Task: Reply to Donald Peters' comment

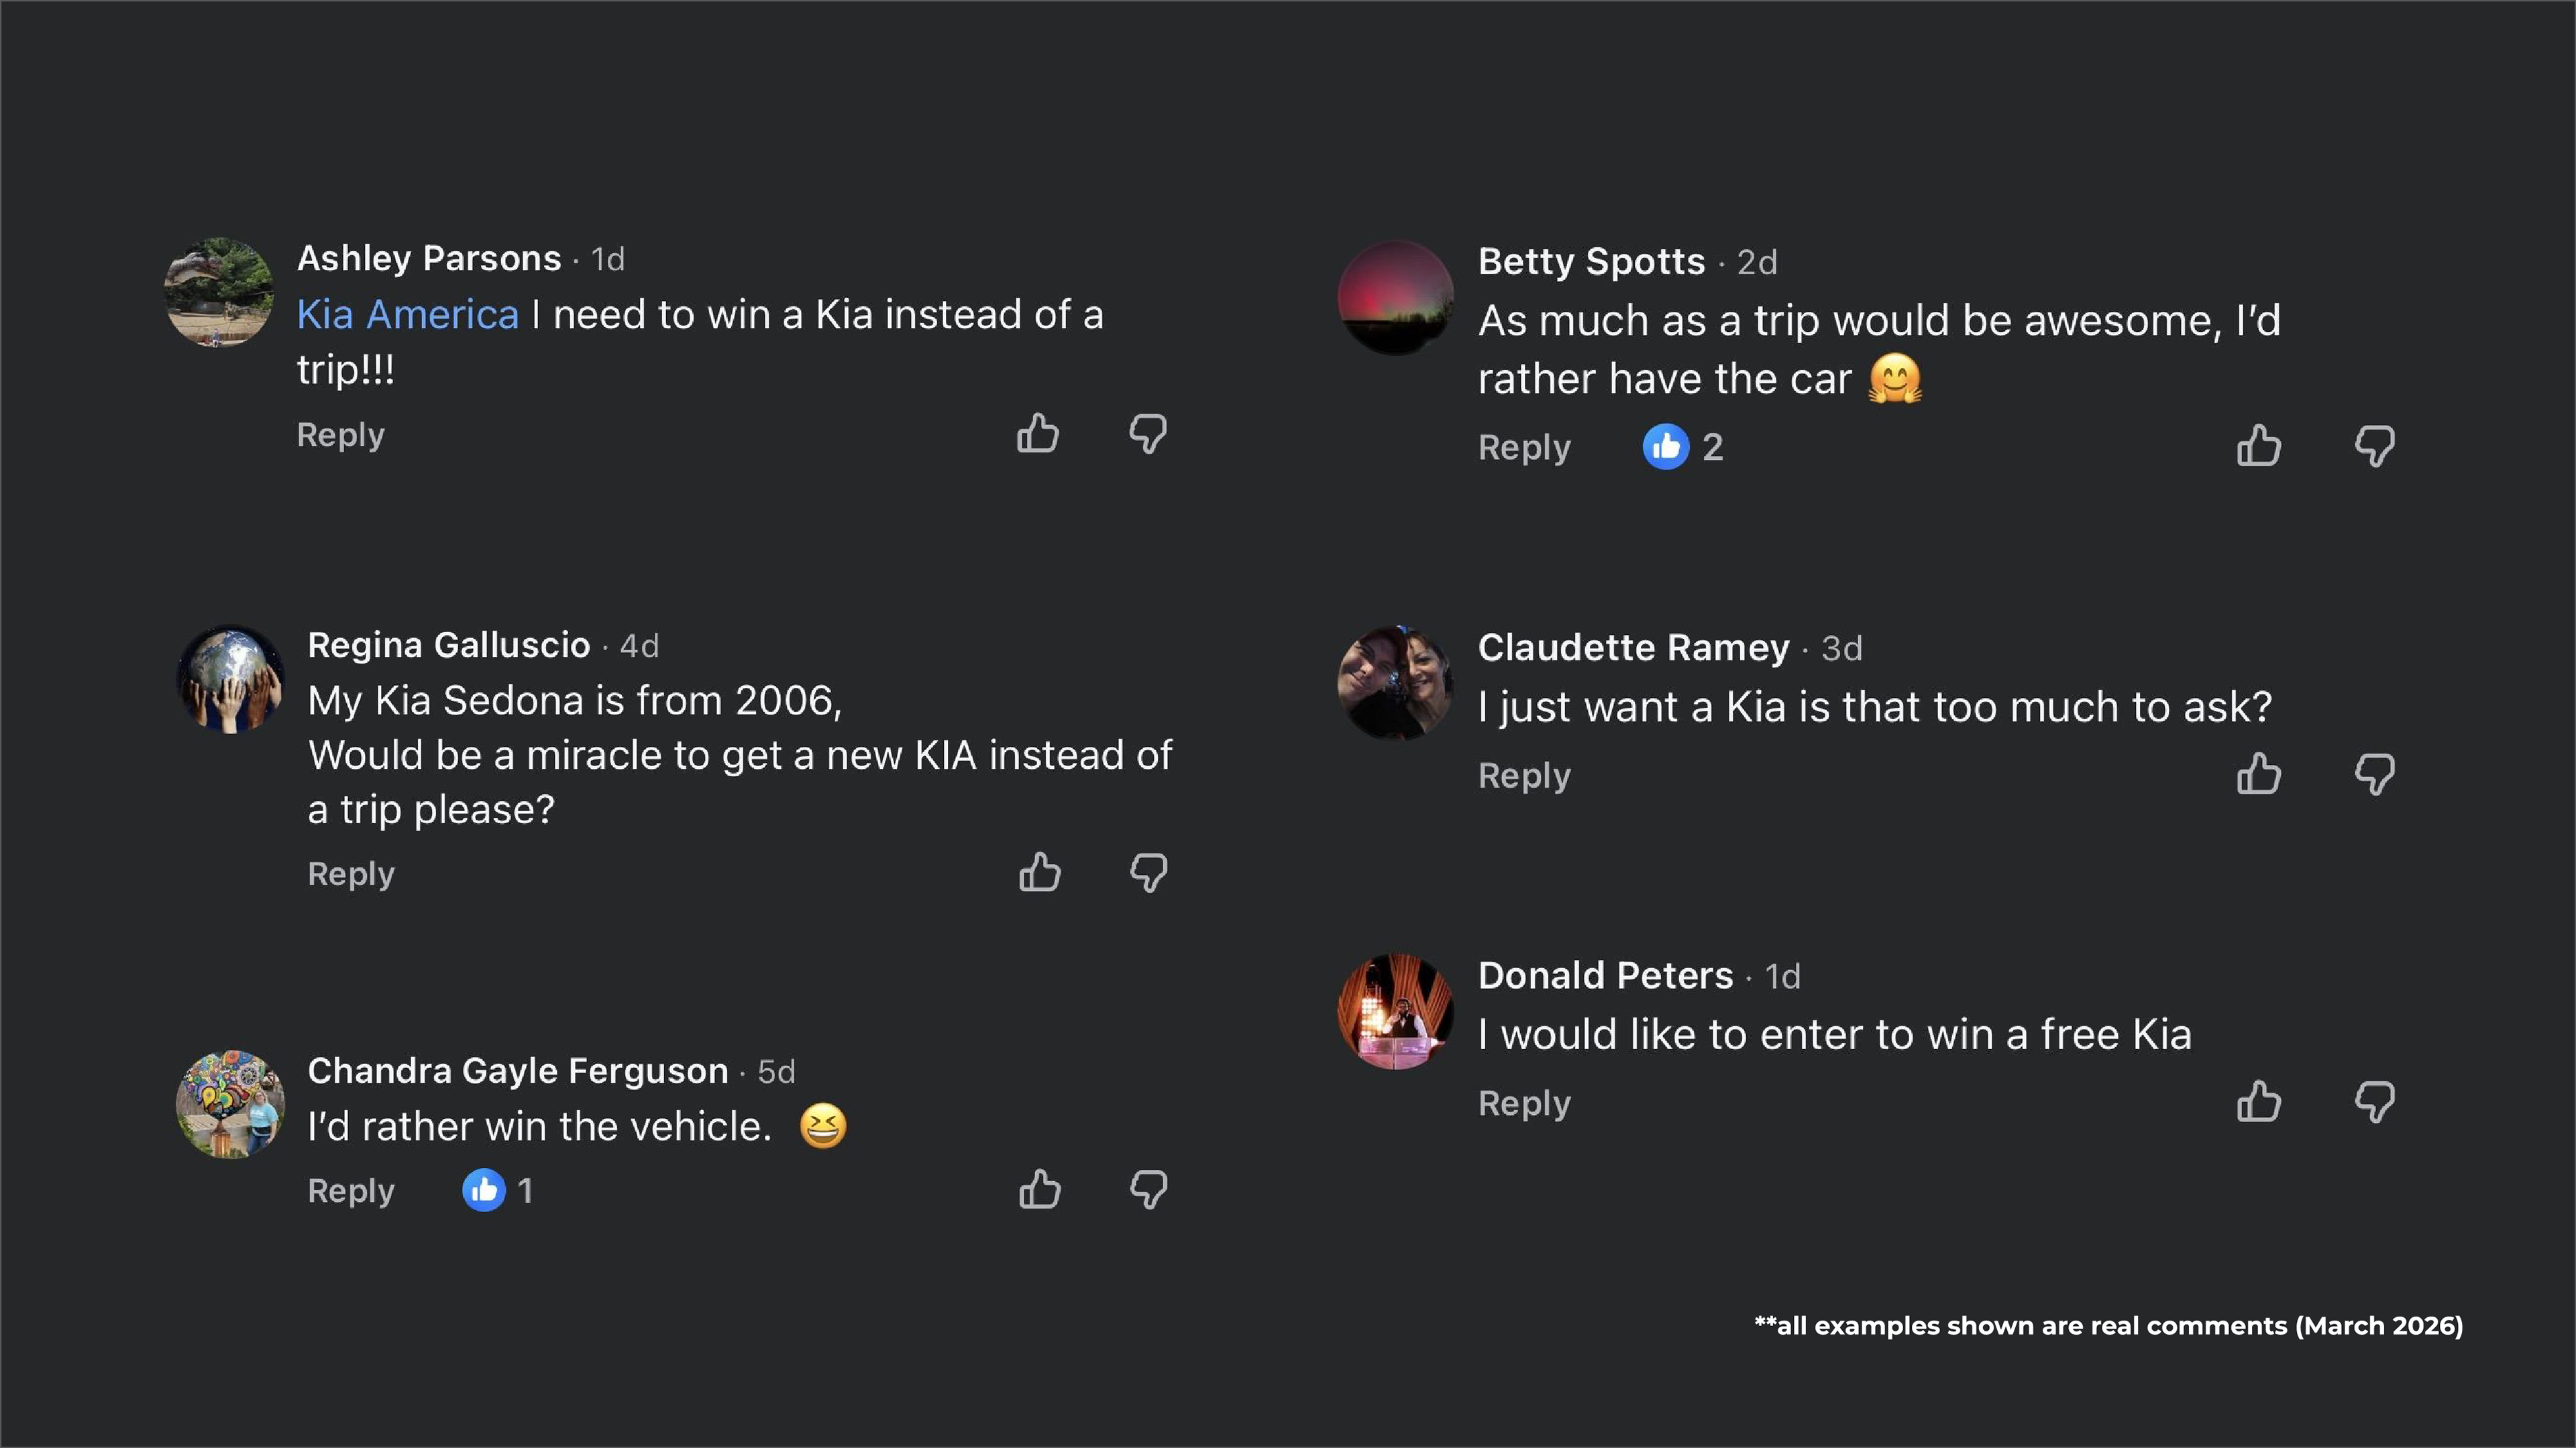Action: (x=1525, y=1103)
